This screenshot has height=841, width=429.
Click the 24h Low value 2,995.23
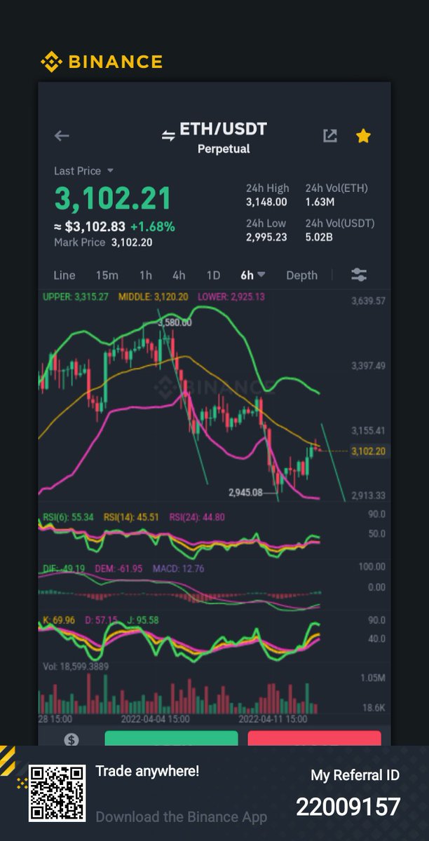266,238
